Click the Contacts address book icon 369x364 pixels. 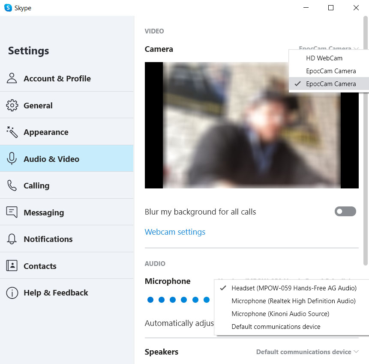point(12,266)
